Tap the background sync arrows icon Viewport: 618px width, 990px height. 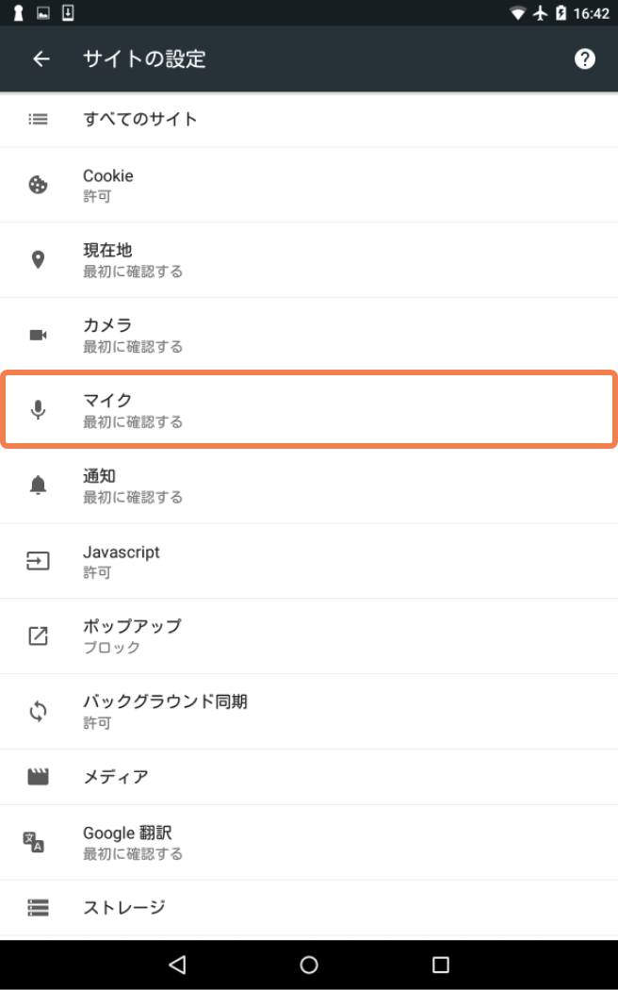point(38,712)
